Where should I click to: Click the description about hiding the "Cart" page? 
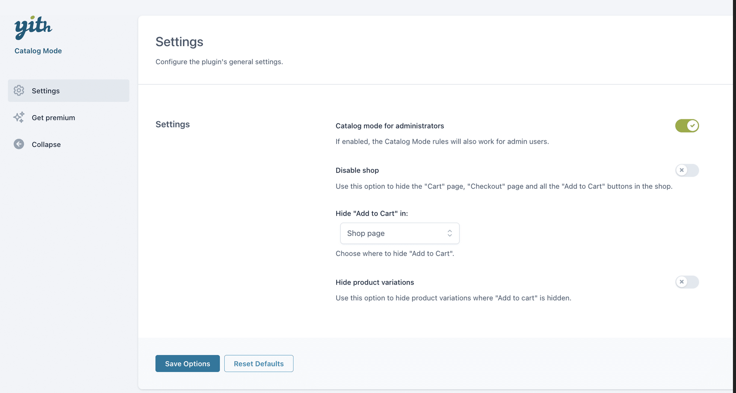504,186
